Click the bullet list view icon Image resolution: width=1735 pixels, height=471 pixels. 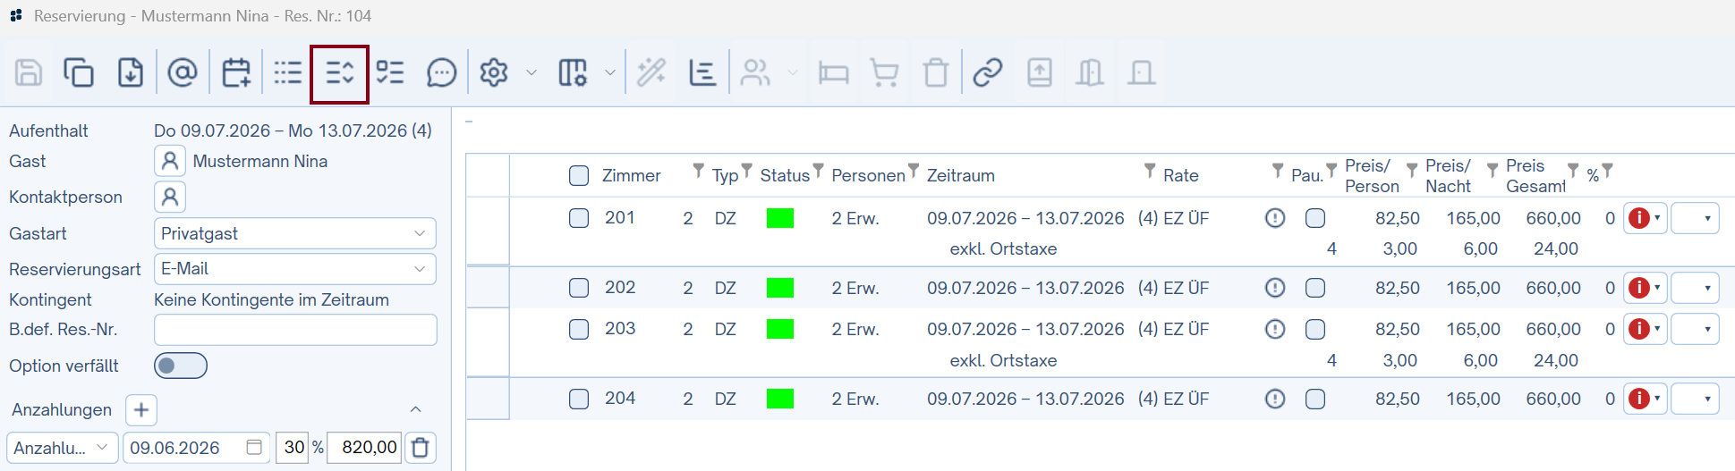pyautogui.click(x=288, y=72)
